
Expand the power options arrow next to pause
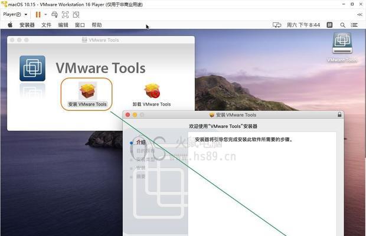pyautogui.click(x=46, y=15)
